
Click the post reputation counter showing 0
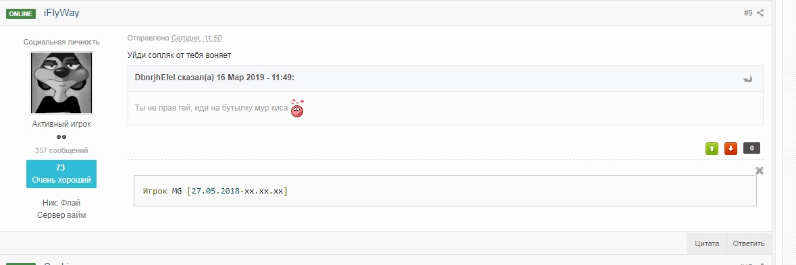pos(751,148)
